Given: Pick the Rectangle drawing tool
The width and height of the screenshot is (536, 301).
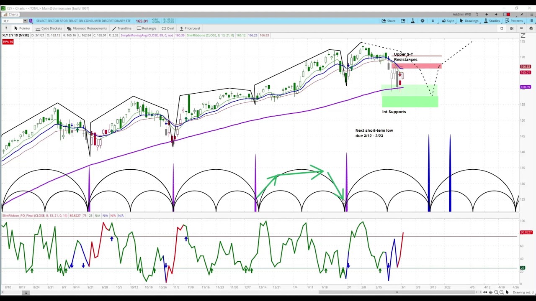Looking at the screenshot, I should pos(146,28).
